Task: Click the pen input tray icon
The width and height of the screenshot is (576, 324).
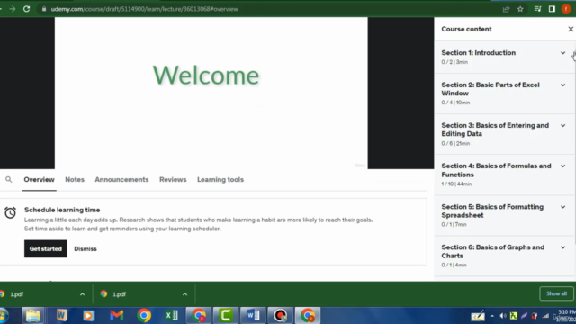Action: point(478,316)
